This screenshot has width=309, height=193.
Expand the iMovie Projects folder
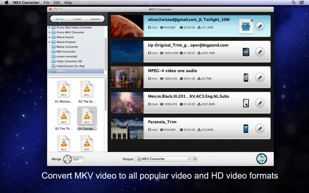(50, 42)
